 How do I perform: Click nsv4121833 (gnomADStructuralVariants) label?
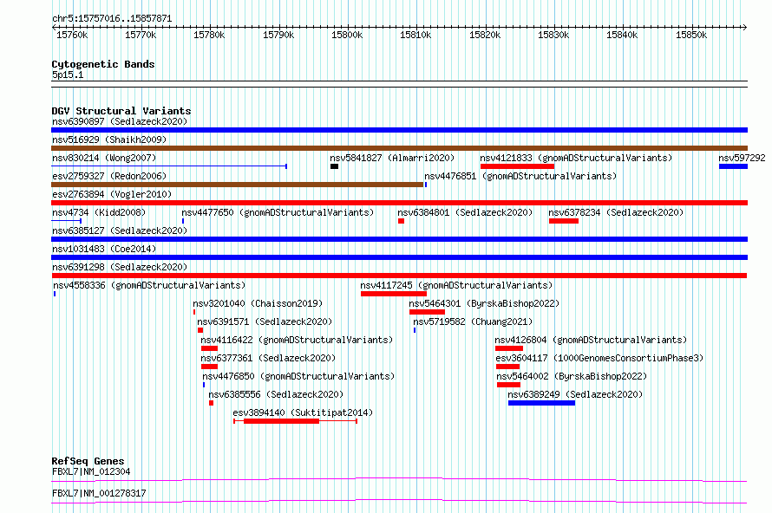(576, 158)
